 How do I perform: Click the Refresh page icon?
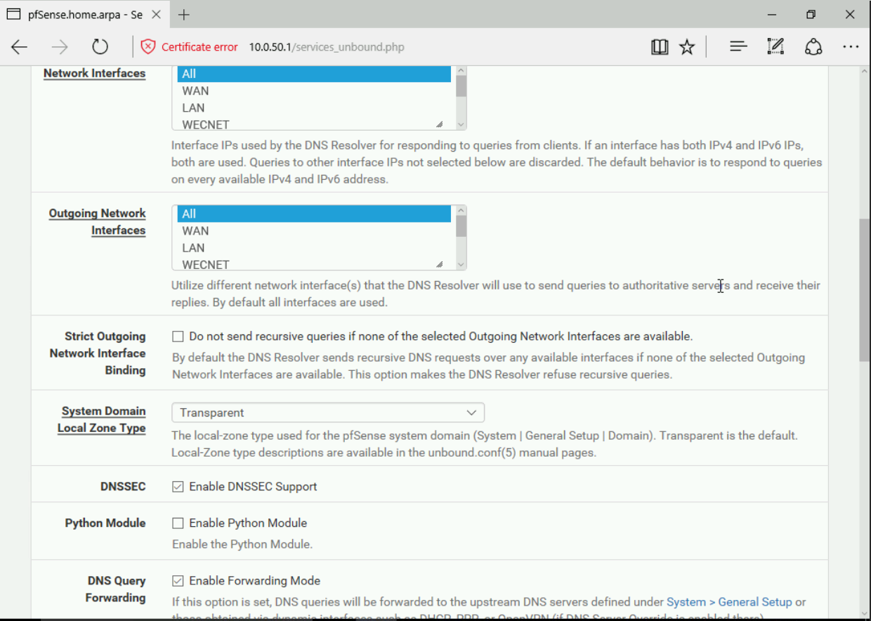(x=100, y=47)
